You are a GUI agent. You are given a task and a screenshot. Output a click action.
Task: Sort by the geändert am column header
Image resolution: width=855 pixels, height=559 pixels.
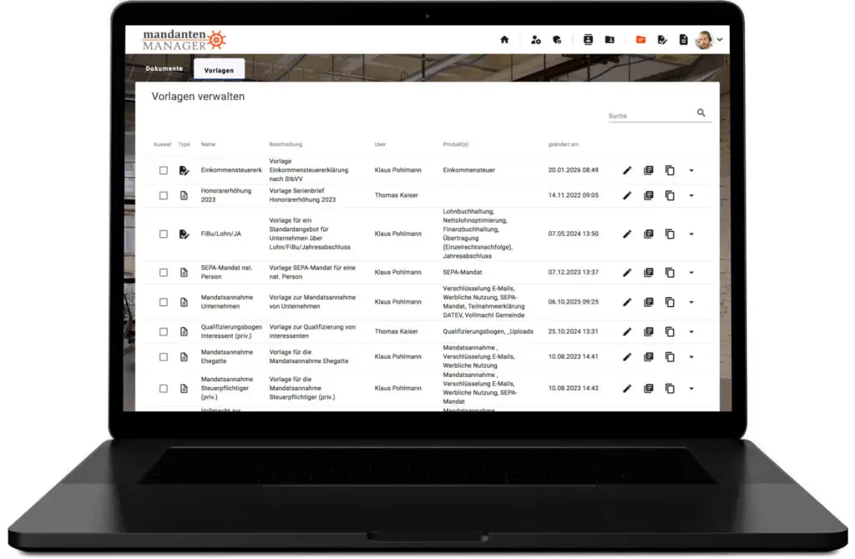pos(564,144)
